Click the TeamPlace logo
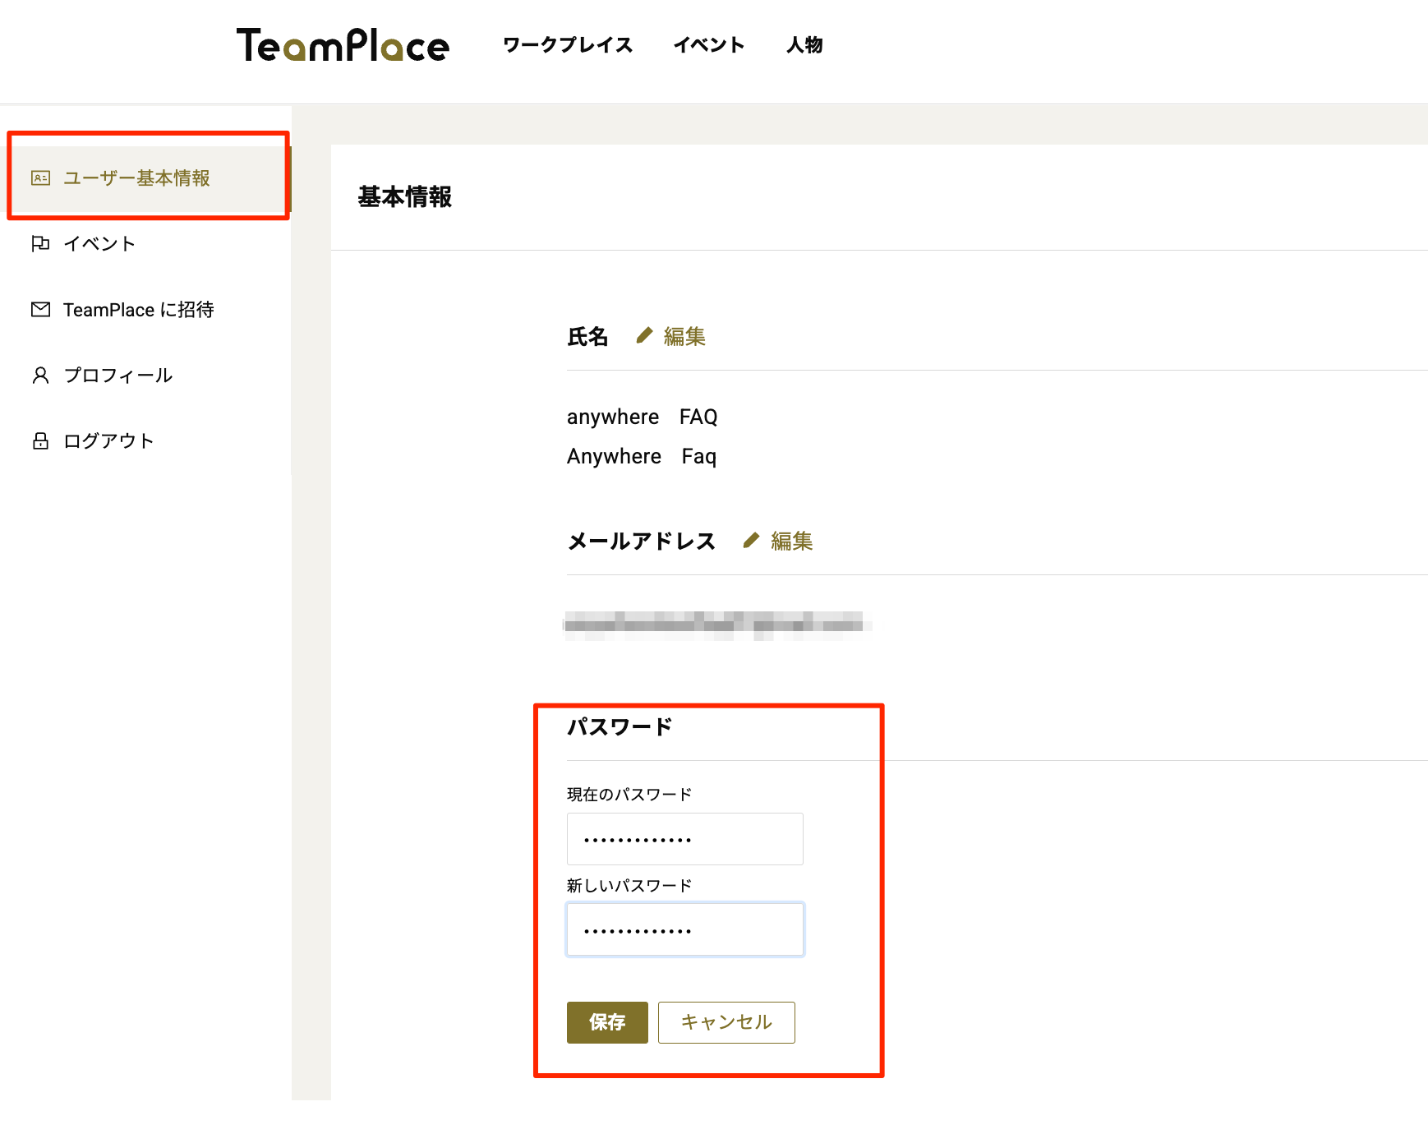The image size is (1428, 1134). point(343,45)
